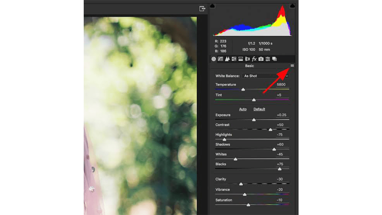Click the Contrast slider handle
382x215 pixels.
click(271, 130)
